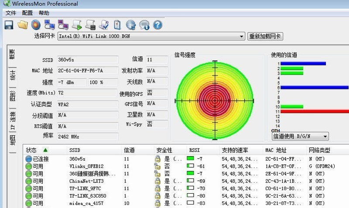Click green status icon for TP-LINK_9F7C

(x=29, y=188)
